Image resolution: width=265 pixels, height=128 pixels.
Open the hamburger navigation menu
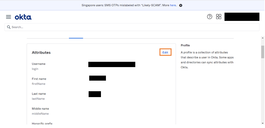9,17
